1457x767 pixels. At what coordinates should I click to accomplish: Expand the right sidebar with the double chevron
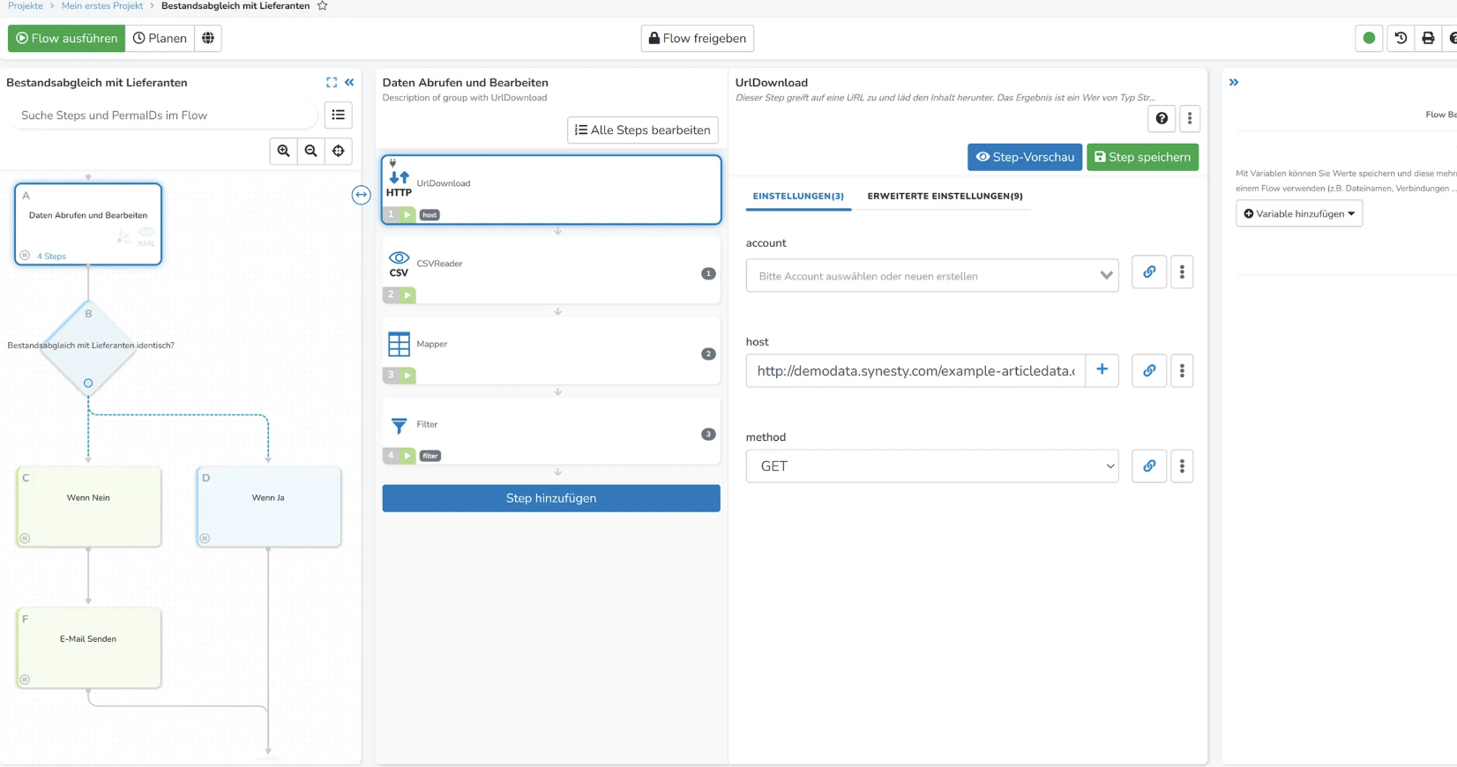(x=1234, y=82)
